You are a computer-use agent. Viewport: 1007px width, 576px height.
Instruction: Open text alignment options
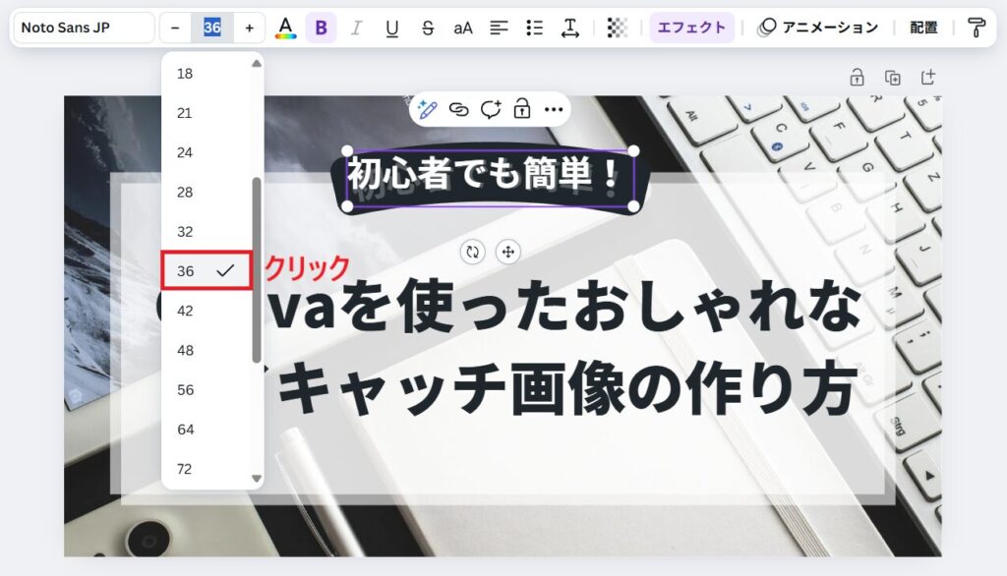coord(500,28)
